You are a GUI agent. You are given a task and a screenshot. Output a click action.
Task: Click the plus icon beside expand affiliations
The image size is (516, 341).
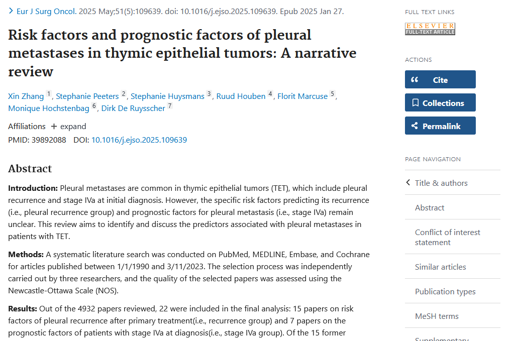[54, 127]
